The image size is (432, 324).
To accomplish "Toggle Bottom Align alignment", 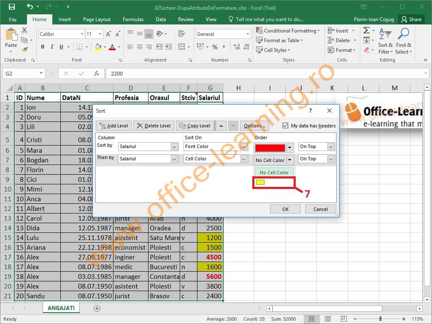I will pyautogui.click(x=149, y=34).
